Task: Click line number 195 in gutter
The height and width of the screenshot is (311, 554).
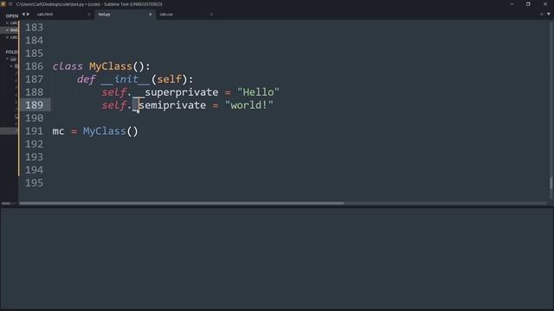Action: 34,183
